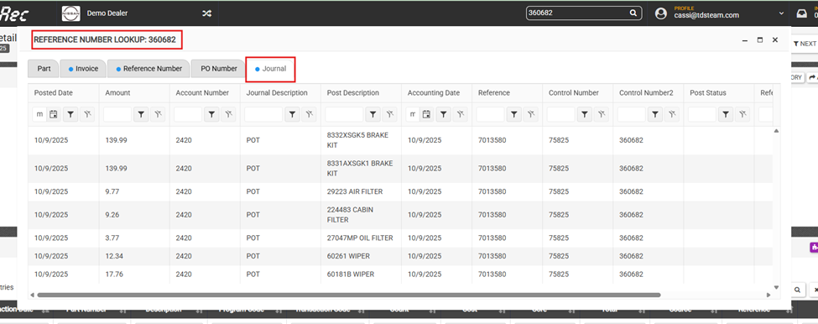Open filter options for Journal Description

[x=292, y=114]
